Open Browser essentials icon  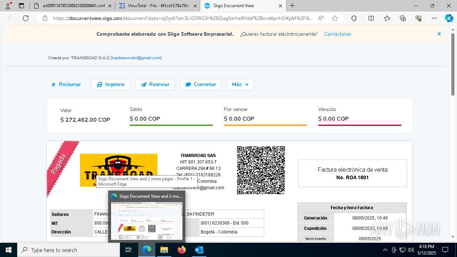pos(418,18)
